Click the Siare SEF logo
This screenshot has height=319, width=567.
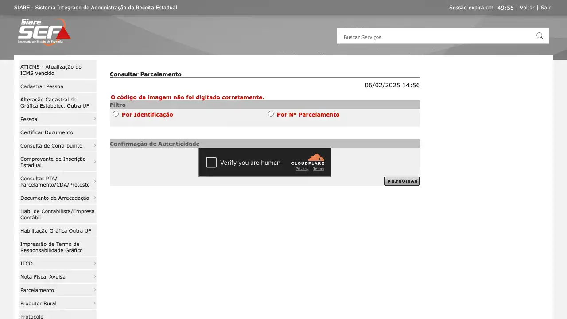pos(44,31)
